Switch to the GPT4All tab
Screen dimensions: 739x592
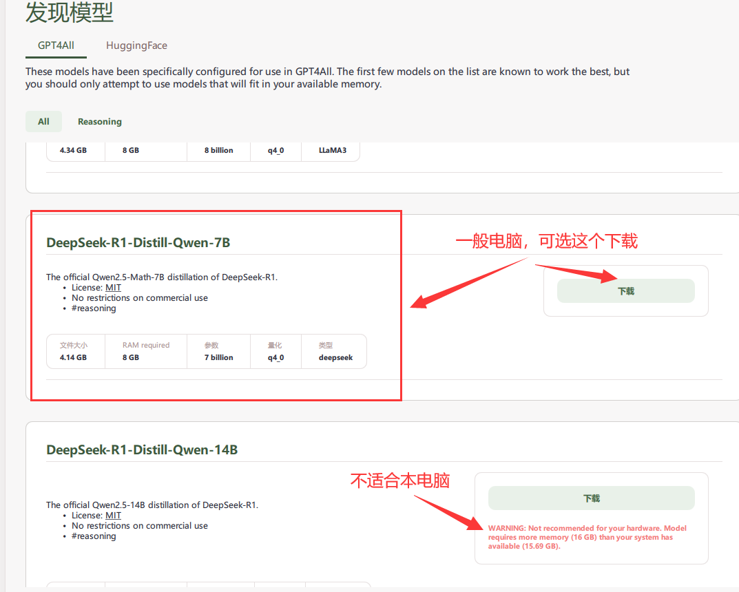[x=56, y=45]
